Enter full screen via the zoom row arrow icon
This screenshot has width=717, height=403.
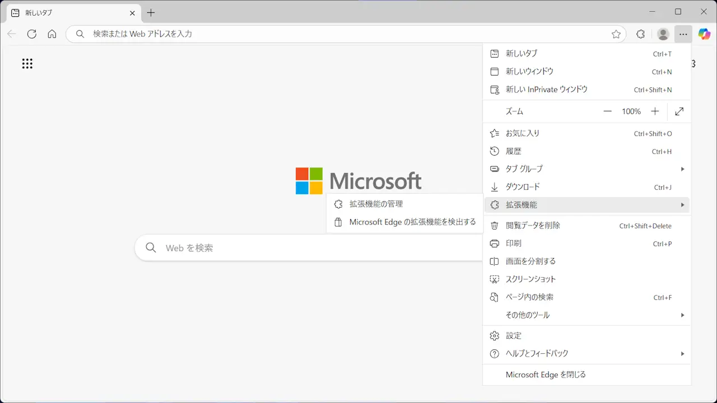(x=679, y=111)
